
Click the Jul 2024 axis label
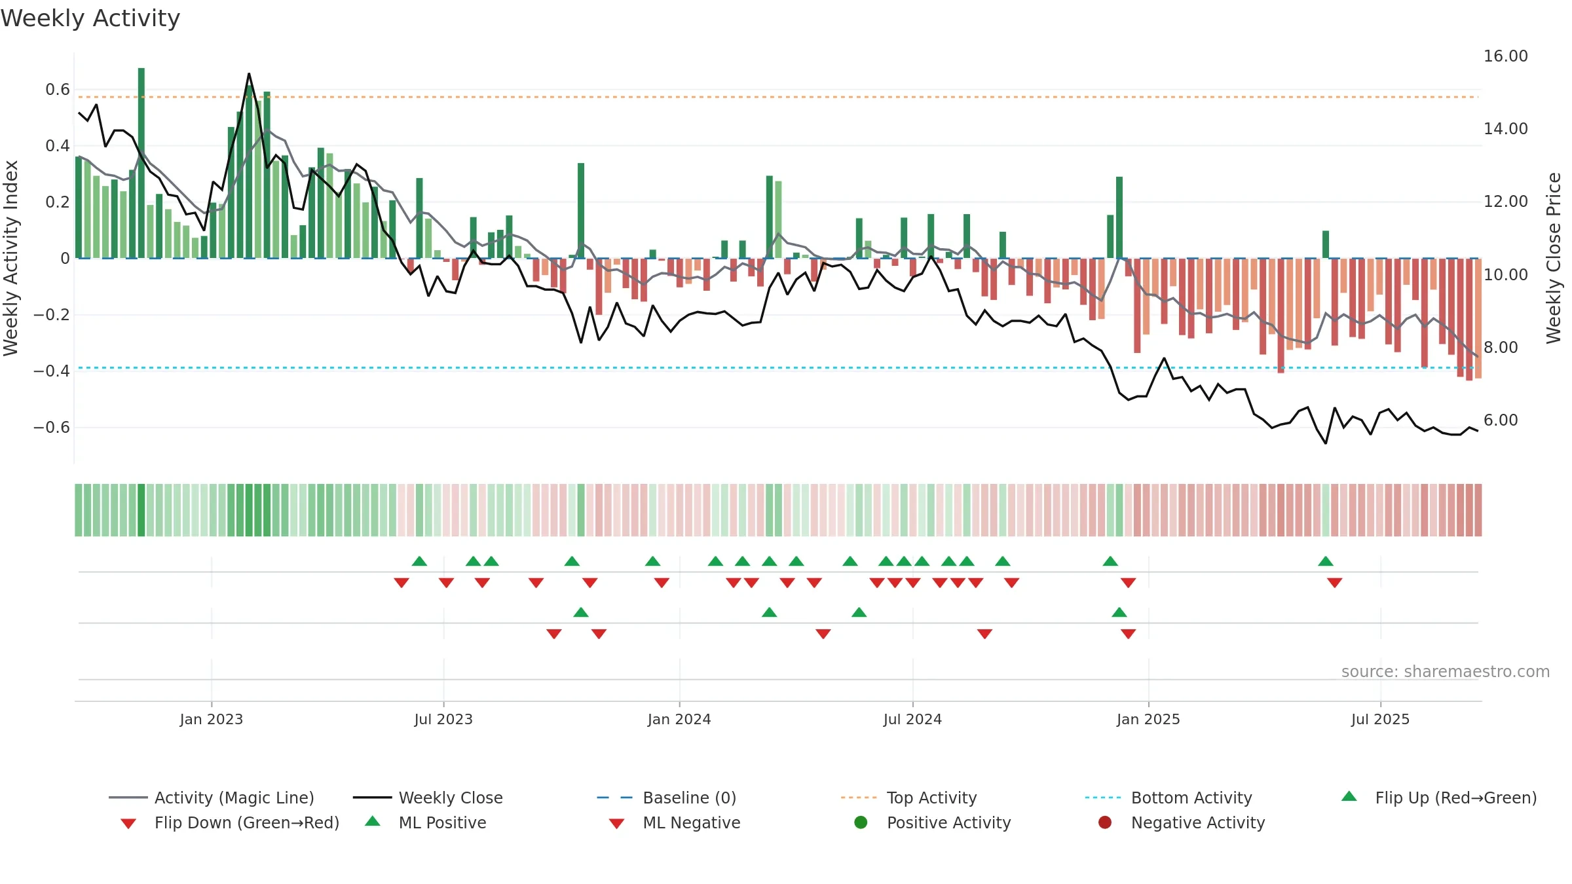click(912, 719)
